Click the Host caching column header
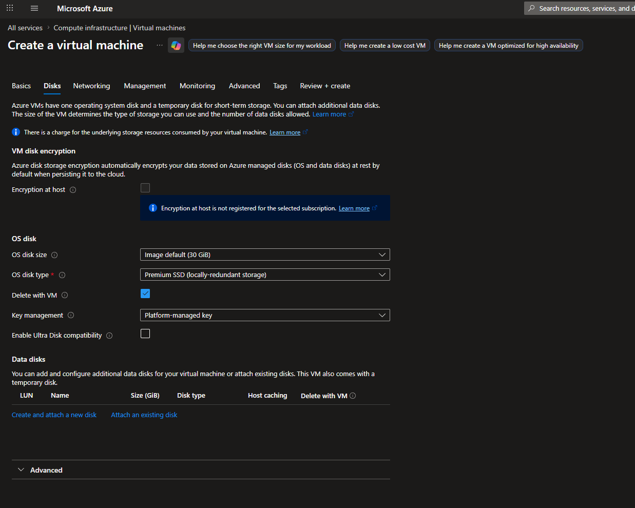635x508 pixels. (267, 395)
